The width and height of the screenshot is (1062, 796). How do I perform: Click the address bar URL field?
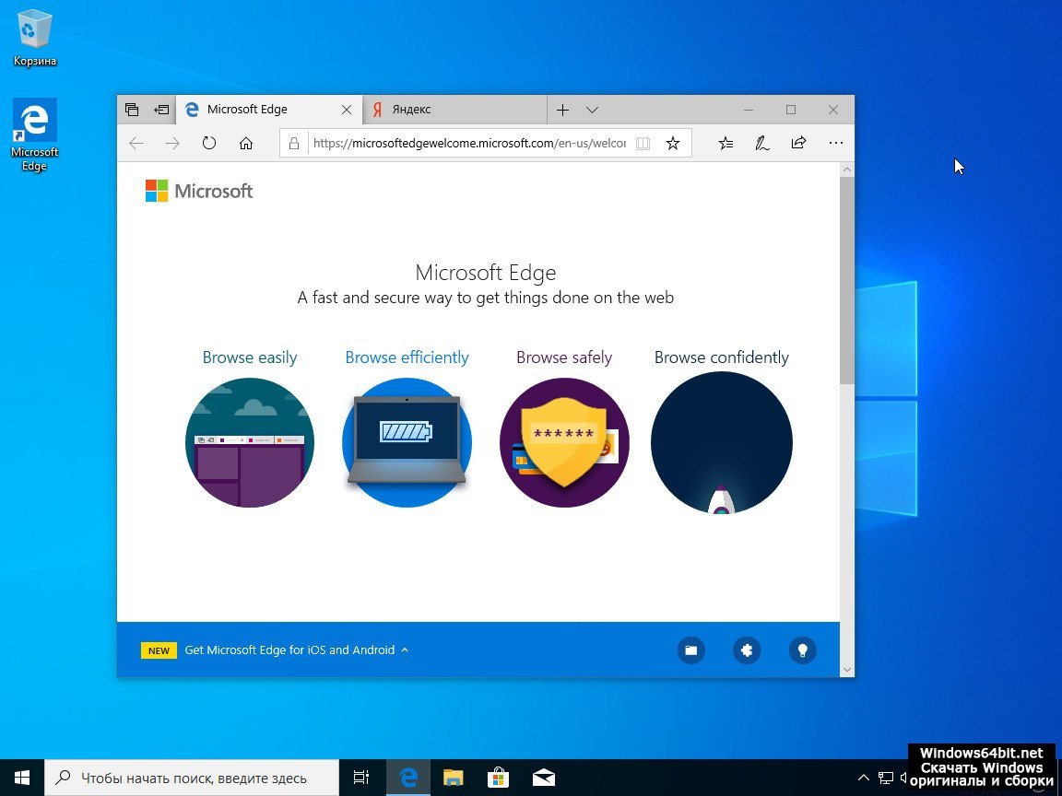468,143
